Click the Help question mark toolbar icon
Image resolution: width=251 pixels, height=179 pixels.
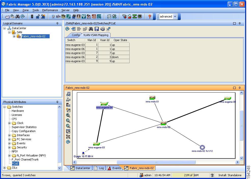coord(150,16)
